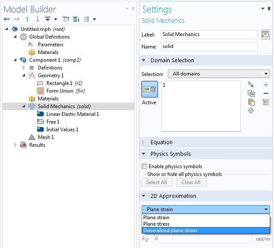Image resolution: width=274 pixels, height=248 pixels.
Task: Click the label help icon beside Solid Mechanics
Action: (265, 34)
